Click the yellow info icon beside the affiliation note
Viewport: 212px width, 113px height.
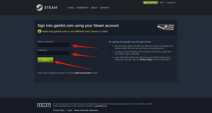point(40,31)
